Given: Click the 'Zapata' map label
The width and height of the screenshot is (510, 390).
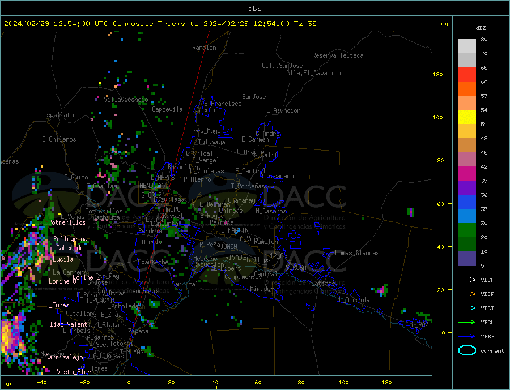Looking at the screenshot, I should pos(139,332).
